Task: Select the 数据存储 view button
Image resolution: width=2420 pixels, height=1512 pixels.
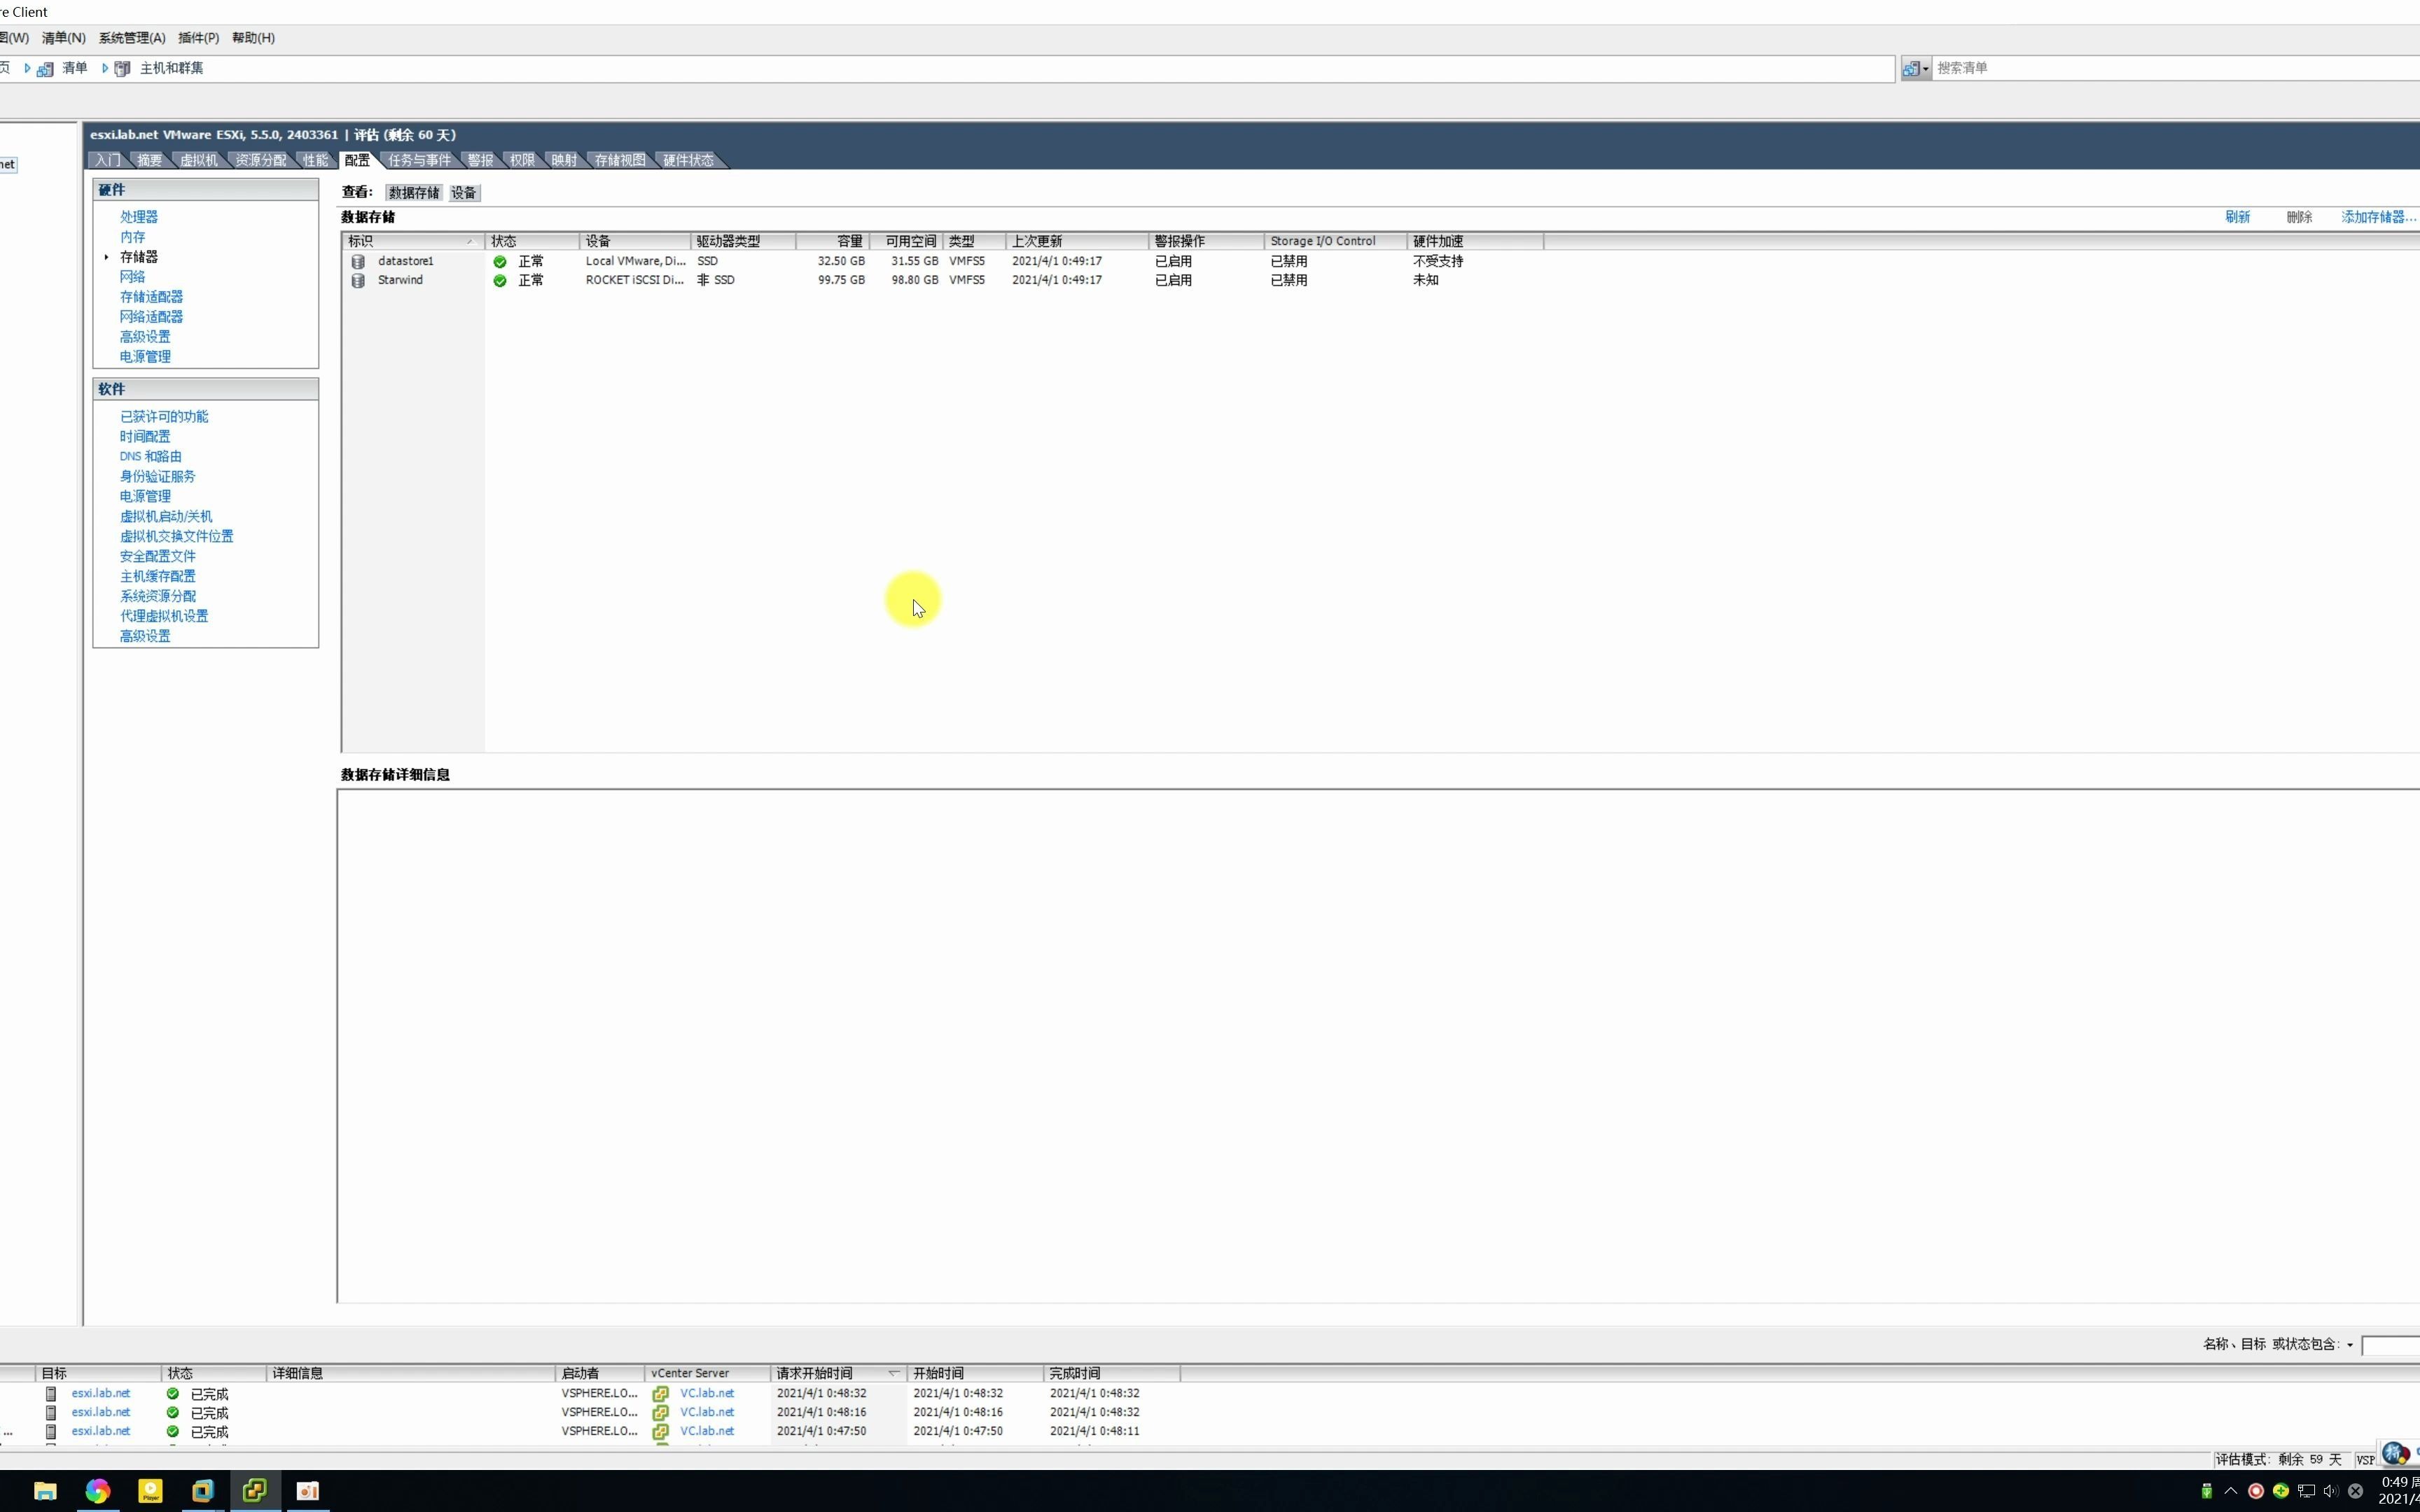Action: pyautogui.click(x=414, y=193)
